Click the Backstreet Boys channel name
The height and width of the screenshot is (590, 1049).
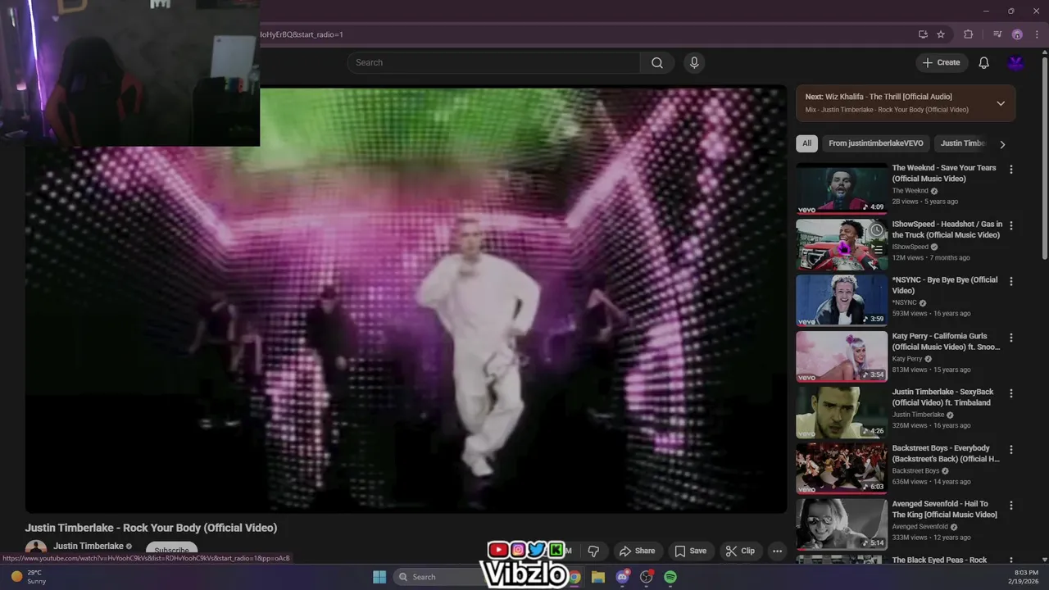point(915,470)
